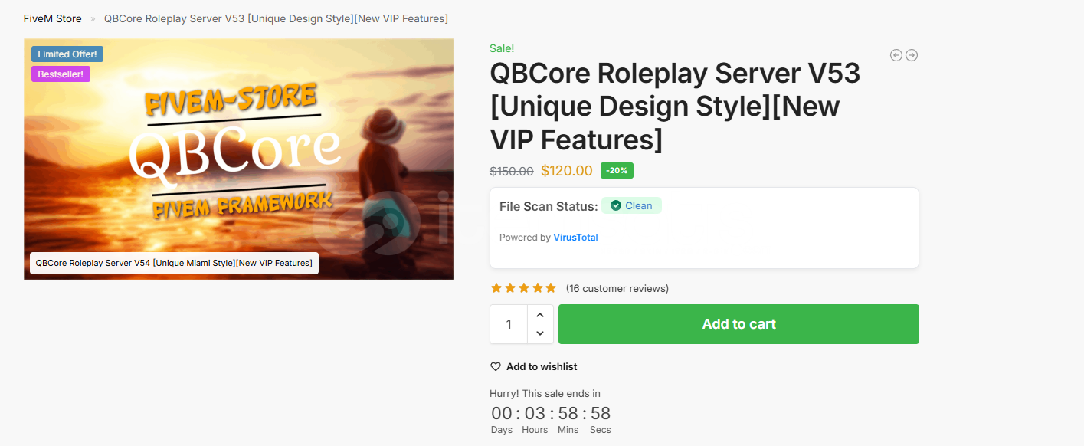Go to previous product with left arrow
The width and height of the screenshot is (1084, 446).
point(896,55)
